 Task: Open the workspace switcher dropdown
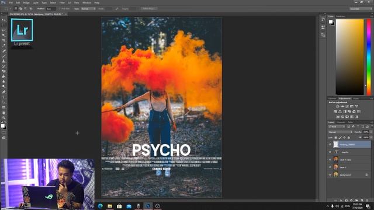(361, 9)
